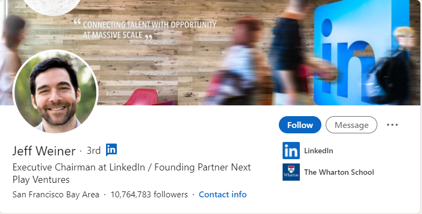The height and width of the screenshot is (214, 422).
Task: Open the Message button
Action: coord(351,125)
